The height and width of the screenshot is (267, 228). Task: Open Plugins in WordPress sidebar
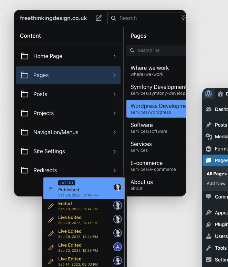[x=215, y=224]
